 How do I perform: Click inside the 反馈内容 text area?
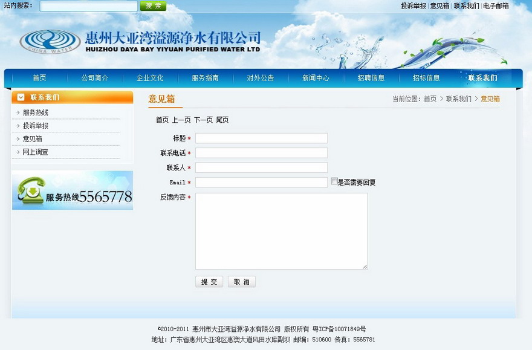(281, 232)
